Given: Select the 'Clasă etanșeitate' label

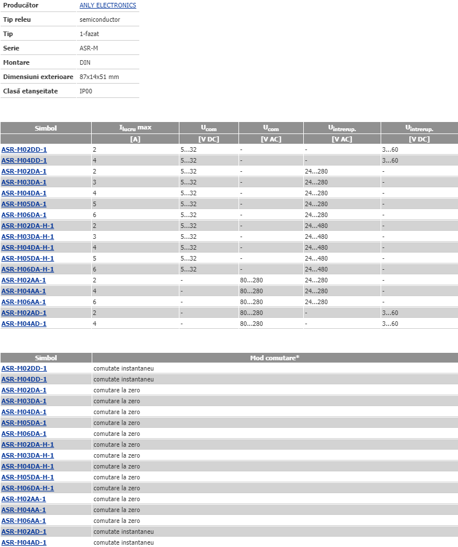Looking at the screenshot, I should click(30, 91).
